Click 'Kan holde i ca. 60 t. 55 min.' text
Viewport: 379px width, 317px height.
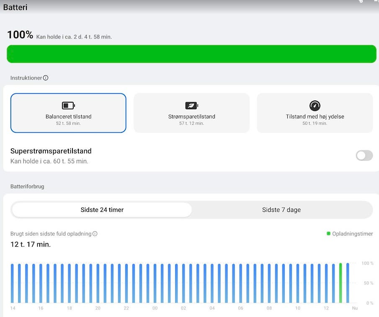49,161
